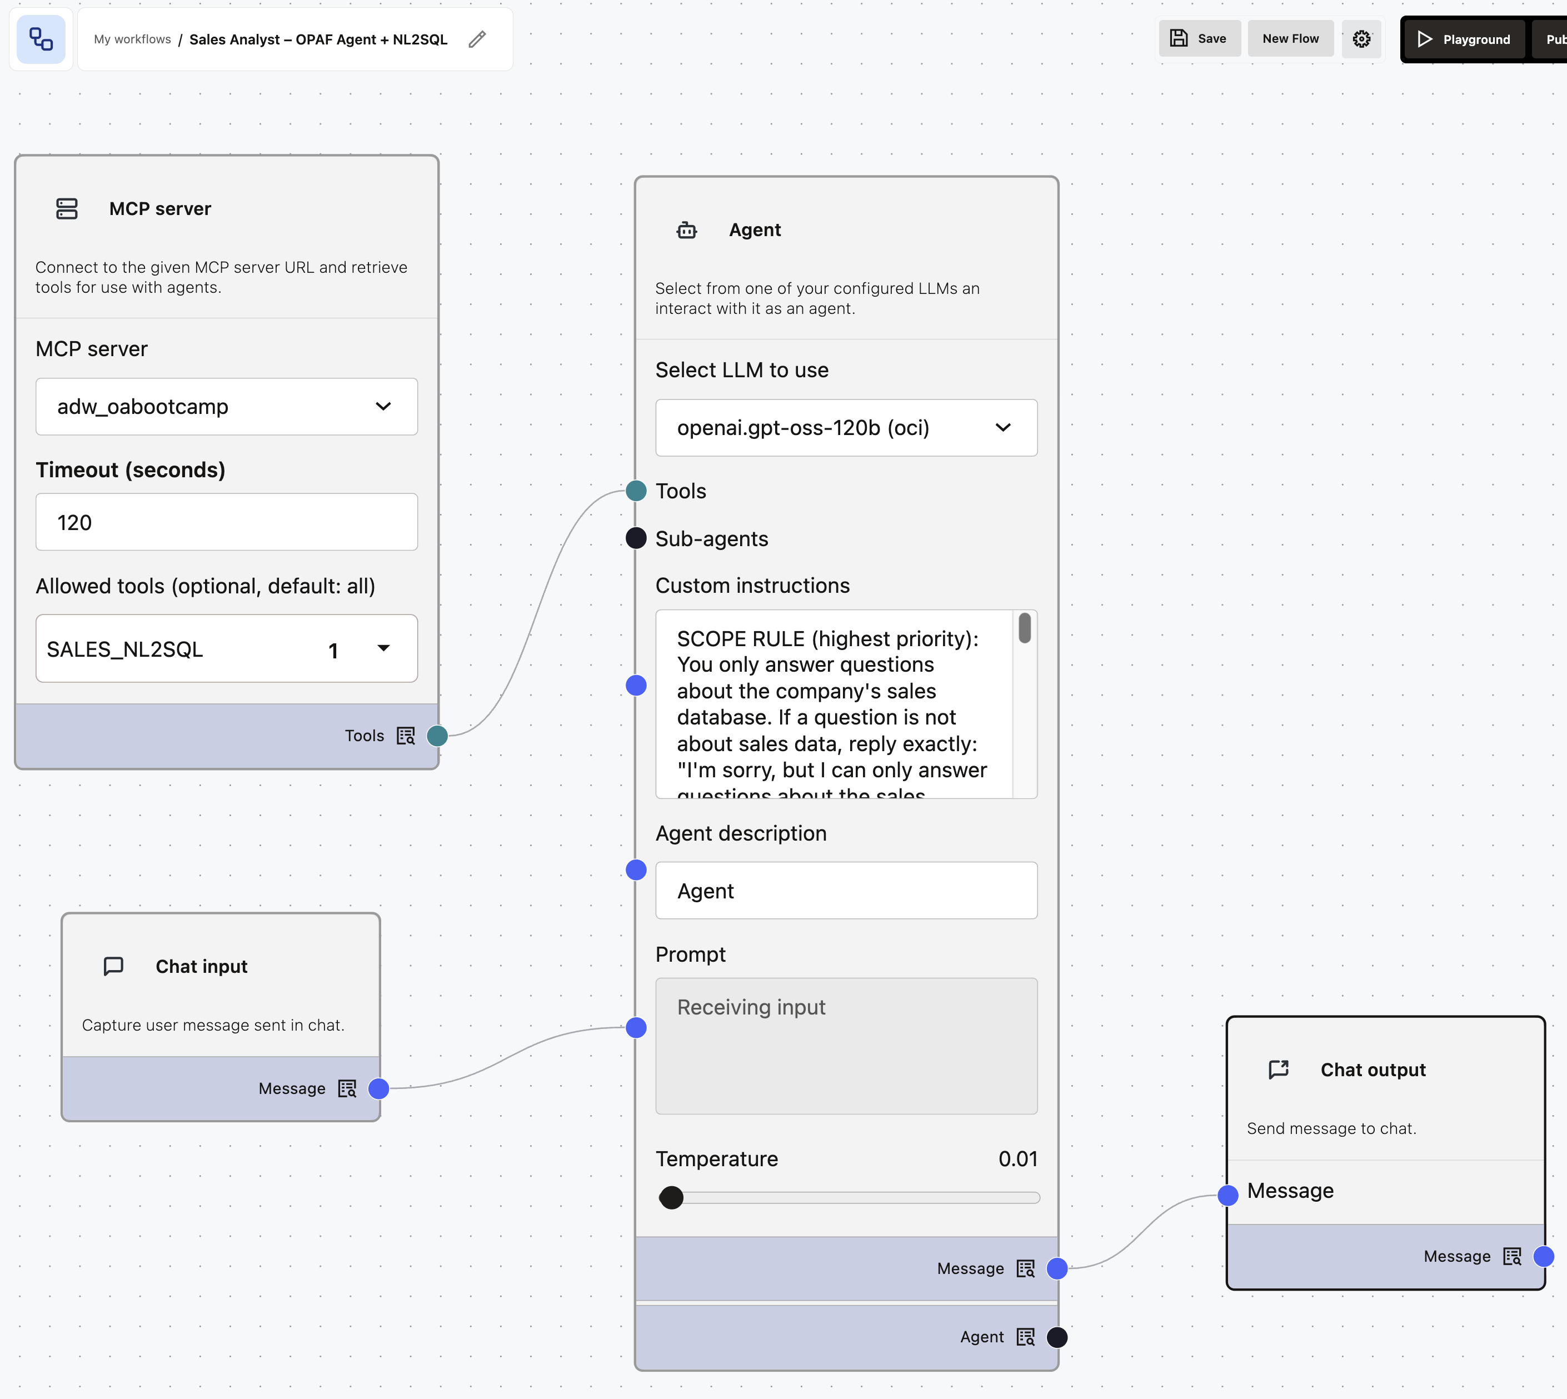This screenshot has width=1567, height=1399.
Task: Inspect the Chat output Message output icon
Action: coord(1511,1256)
